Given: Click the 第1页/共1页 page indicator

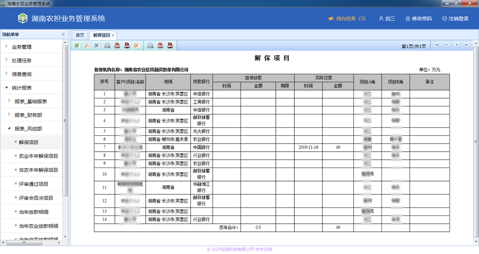Looking at the screenshot, I should (x=414, y=46).
